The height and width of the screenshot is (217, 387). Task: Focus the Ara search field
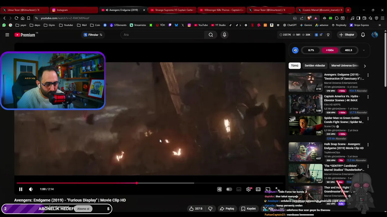tap(163, 35)
